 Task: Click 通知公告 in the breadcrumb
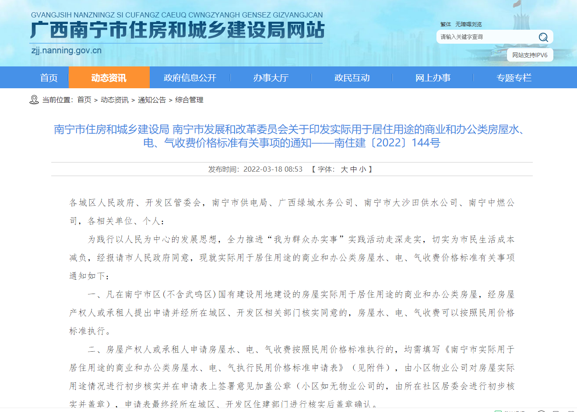(152, 100)
